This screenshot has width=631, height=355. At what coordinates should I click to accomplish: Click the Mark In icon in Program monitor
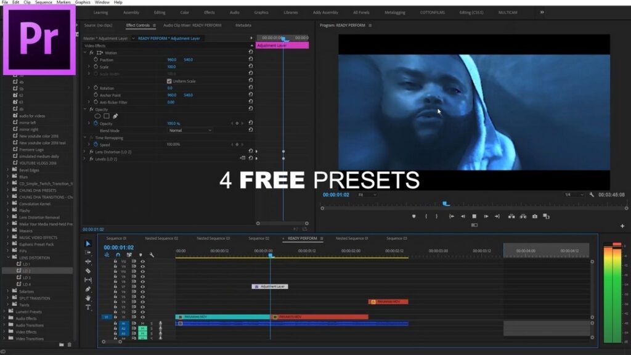[426, 216]
